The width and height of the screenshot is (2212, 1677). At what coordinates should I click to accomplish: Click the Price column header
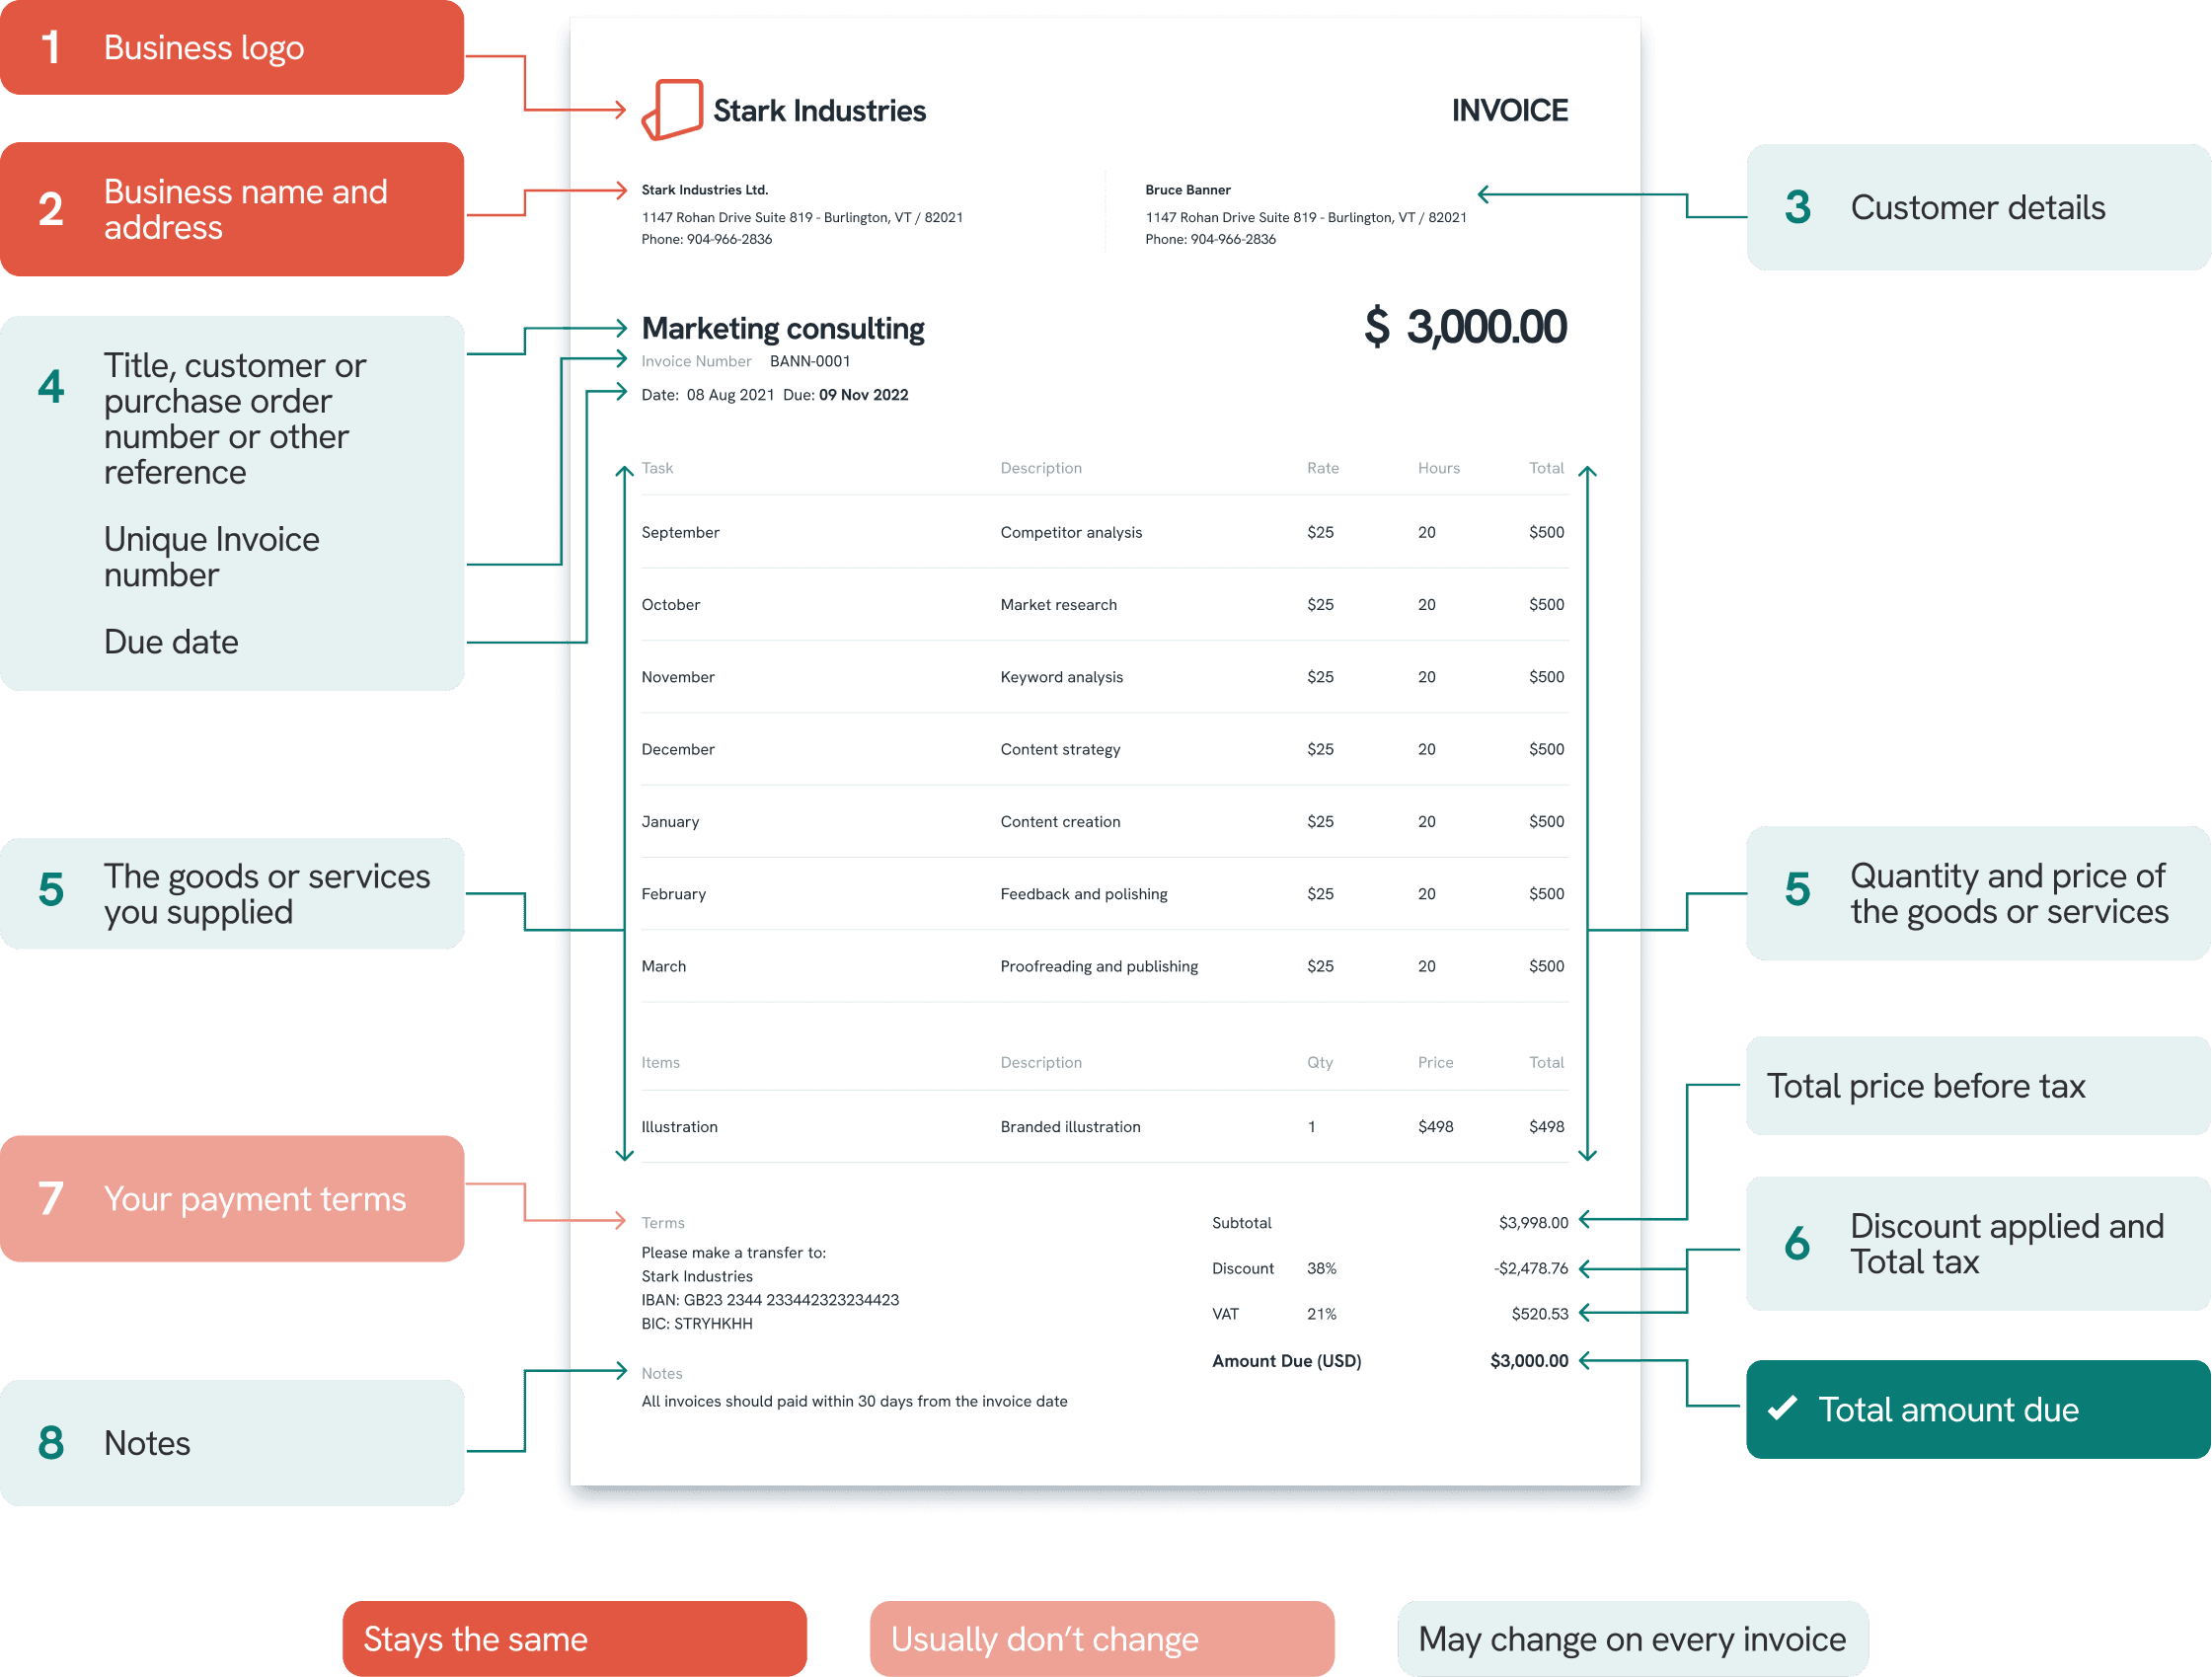(1436, 1062)
